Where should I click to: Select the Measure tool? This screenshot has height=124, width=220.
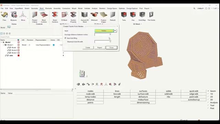(x=13, y=16)
